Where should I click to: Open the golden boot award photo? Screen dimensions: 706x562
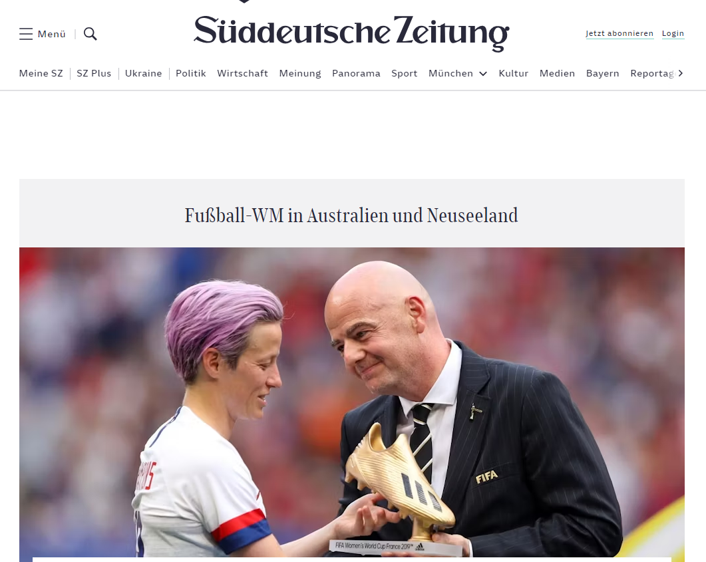(351, 404)
